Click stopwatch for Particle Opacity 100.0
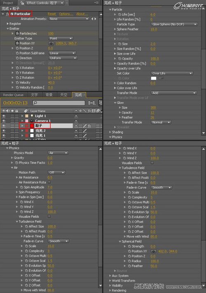Viewport: 206px width, 293px height. (119, 59)
